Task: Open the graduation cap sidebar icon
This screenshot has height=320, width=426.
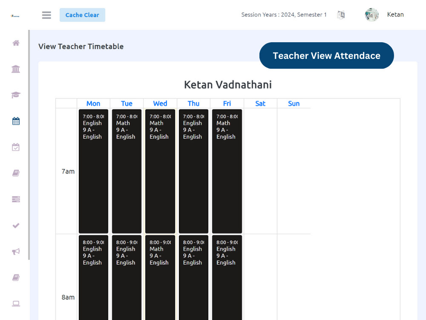Action: point(16,95)
